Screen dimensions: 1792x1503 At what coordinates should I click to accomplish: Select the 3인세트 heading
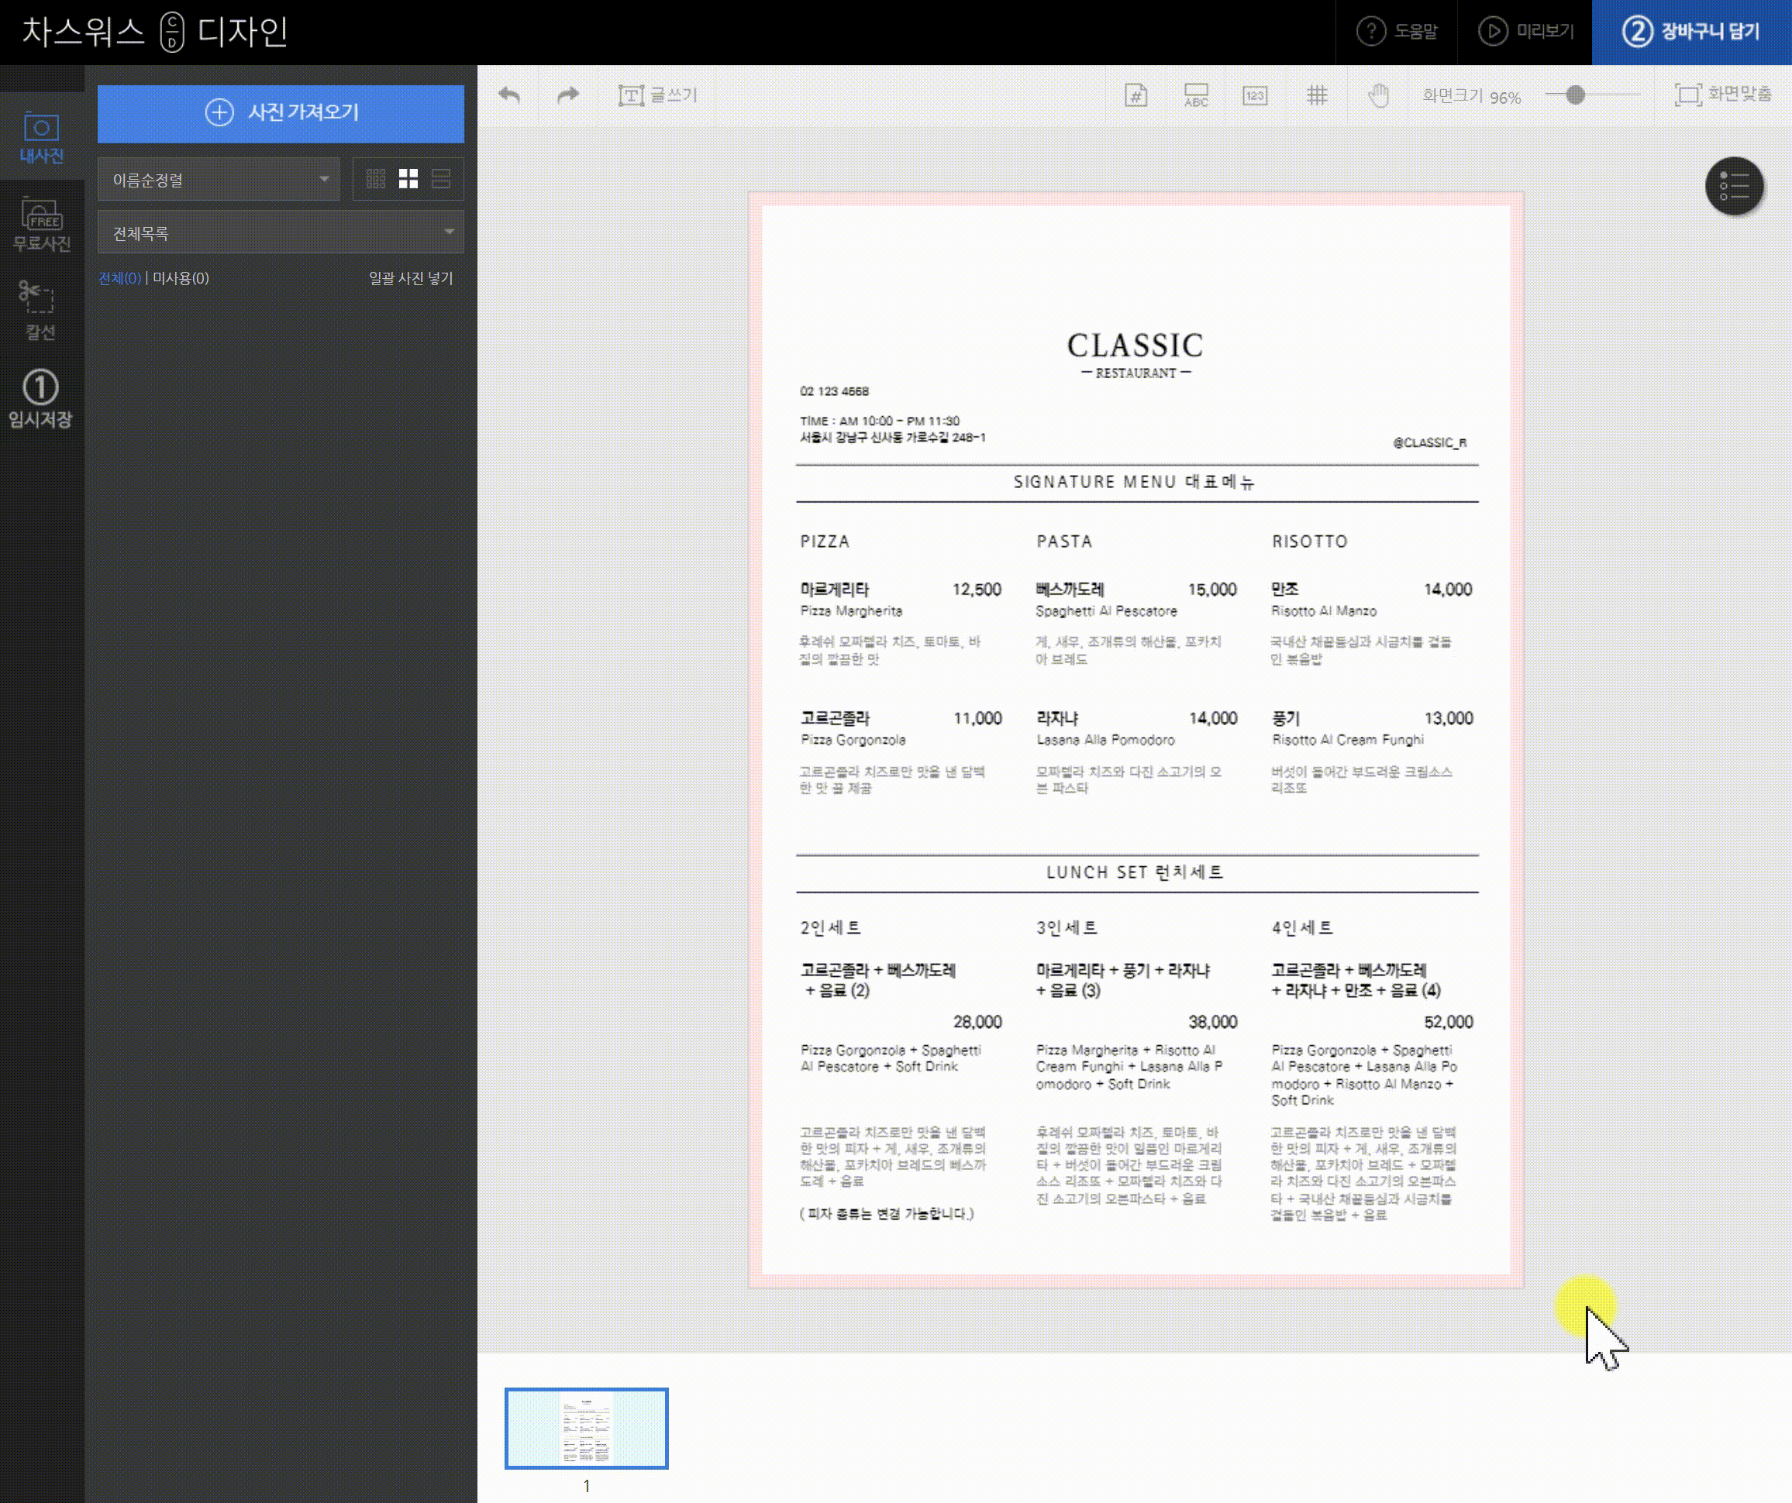[1067, 927]
